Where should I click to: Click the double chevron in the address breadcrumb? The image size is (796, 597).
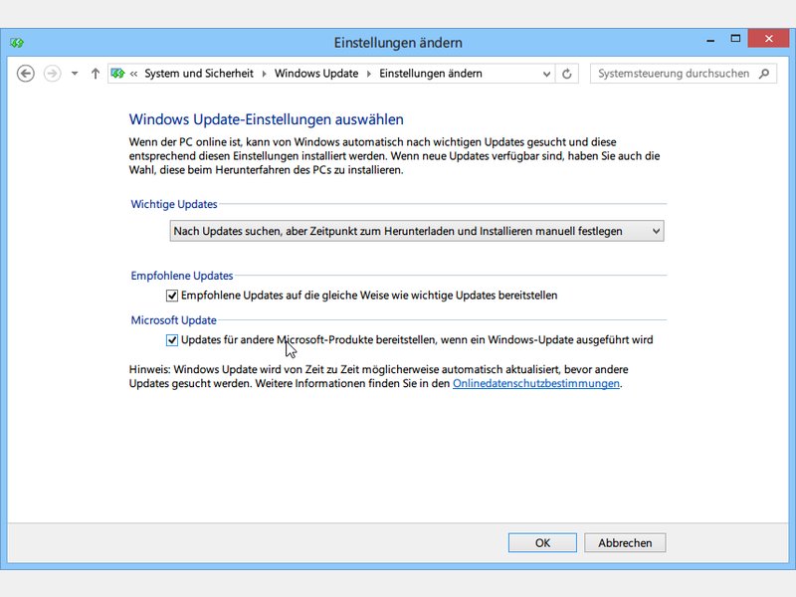[x=133, y=74]
